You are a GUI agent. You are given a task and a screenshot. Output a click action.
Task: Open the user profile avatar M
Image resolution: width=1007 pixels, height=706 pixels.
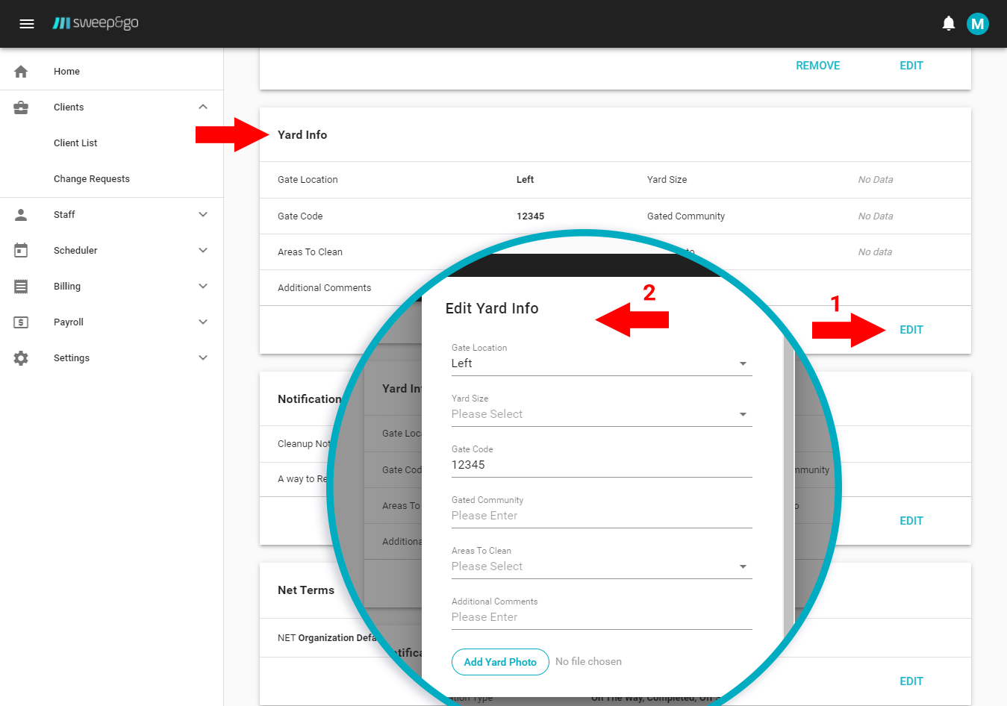(x=977, y=24)
